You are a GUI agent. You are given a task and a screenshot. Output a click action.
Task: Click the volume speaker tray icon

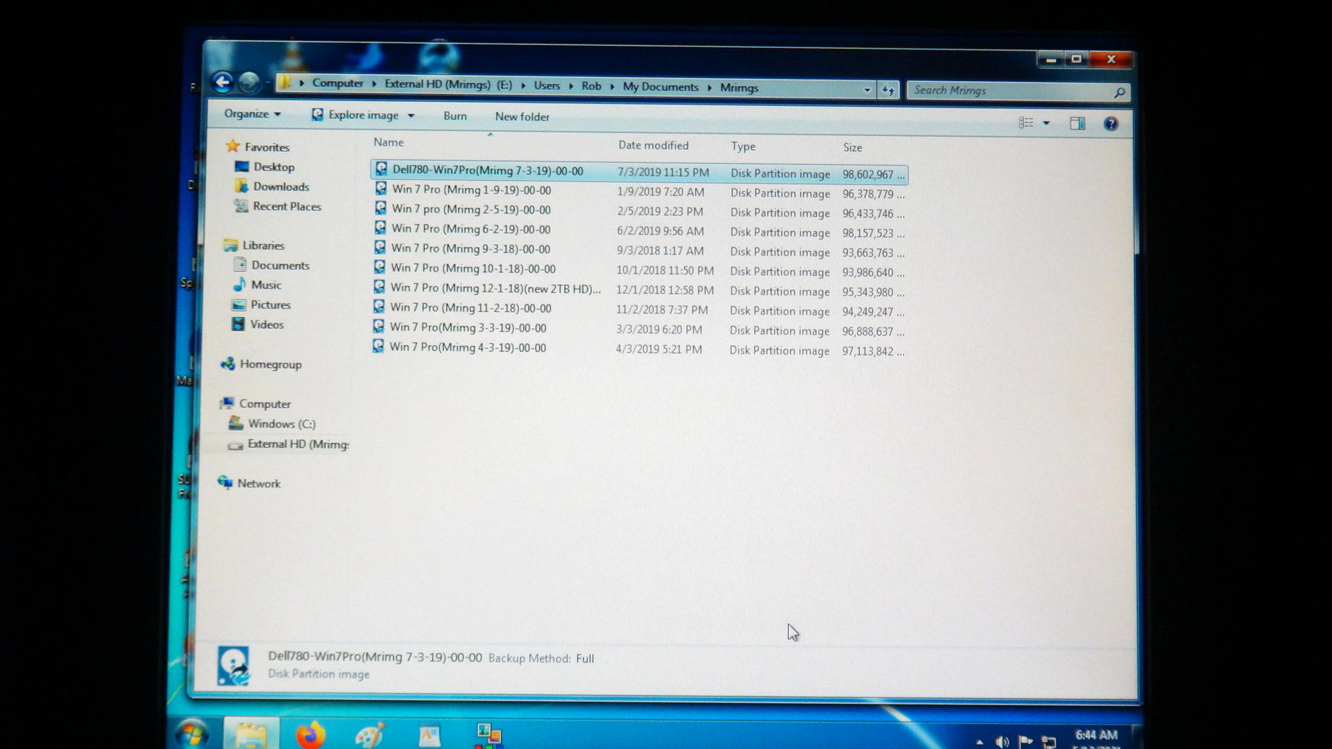(x=1002, y=742)
